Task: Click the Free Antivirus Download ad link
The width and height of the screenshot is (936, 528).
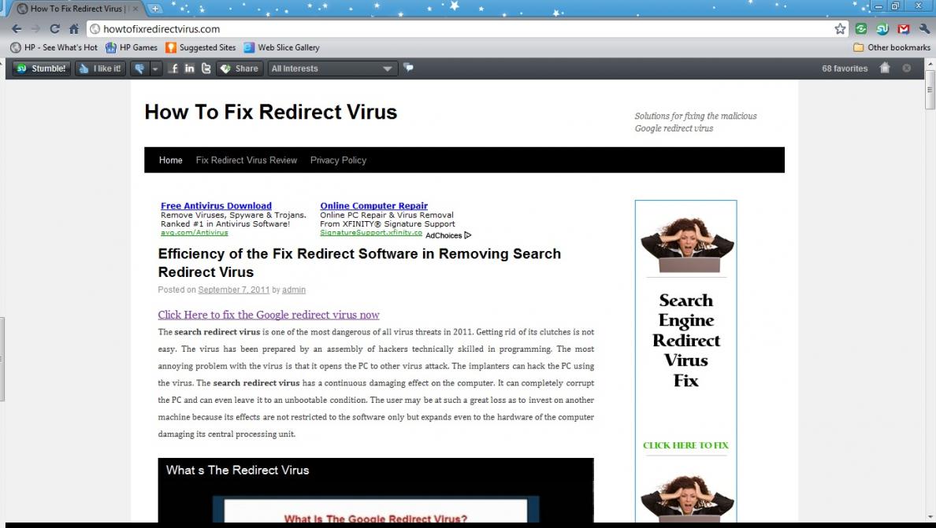Action: tap(216, 205)
